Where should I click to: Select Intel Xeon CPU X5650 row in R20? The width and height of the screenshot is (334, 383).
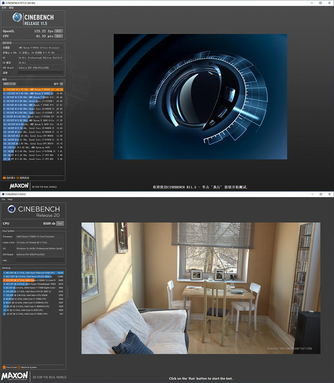point(33,295)
